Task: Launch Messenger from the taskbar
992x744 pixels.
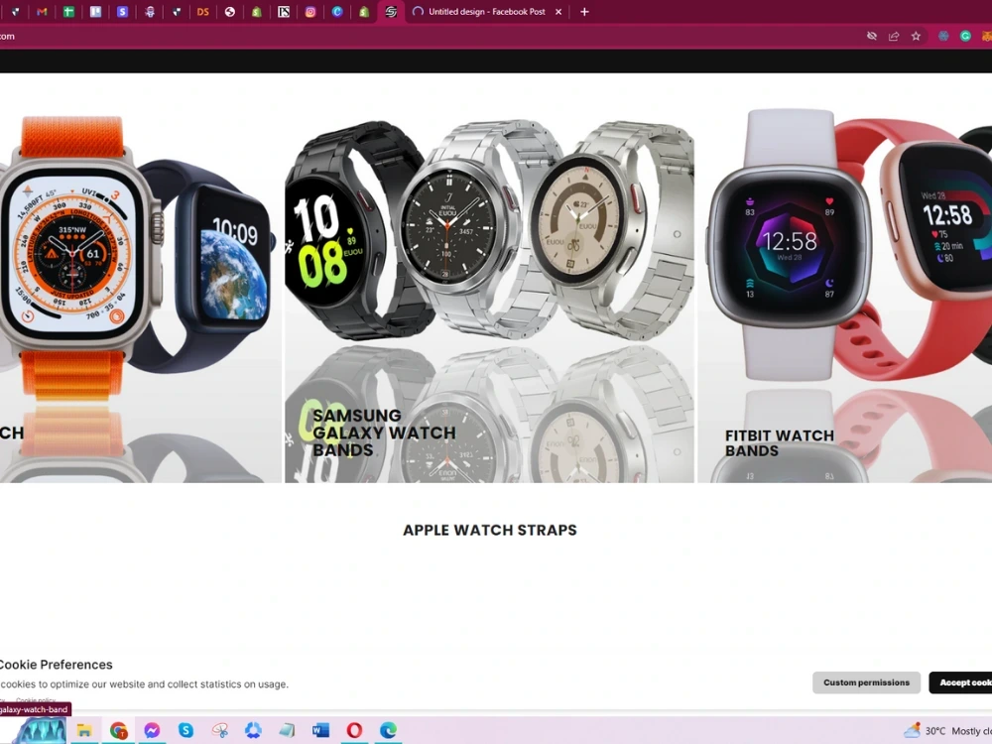Action: [152, 731]
